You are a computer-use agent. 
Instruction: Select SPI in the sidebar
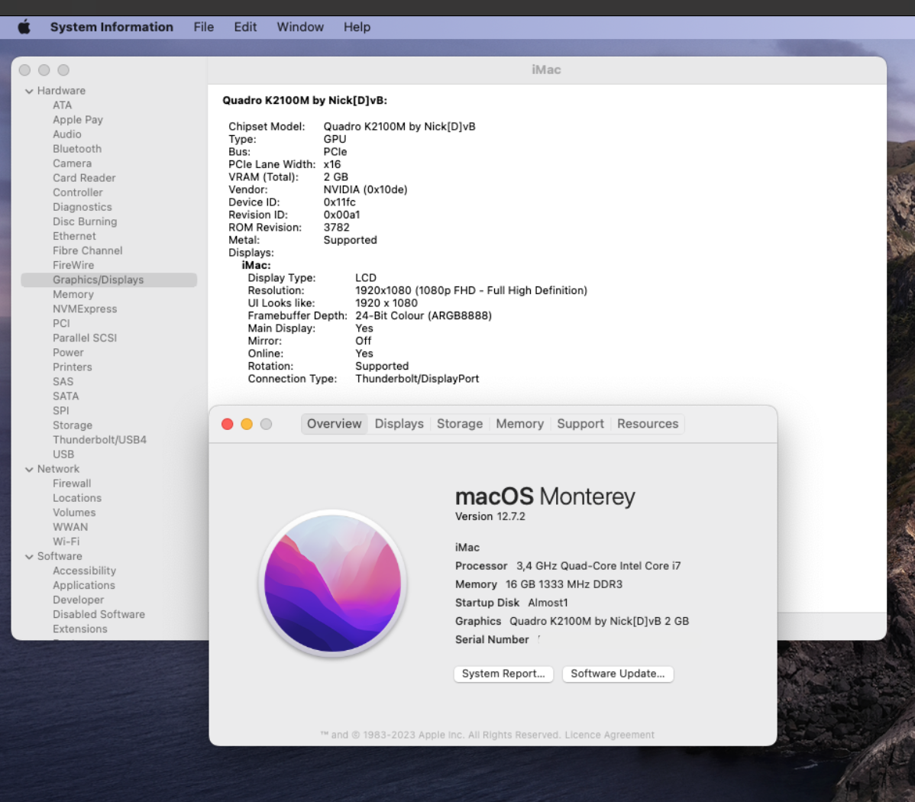(60, 411)
